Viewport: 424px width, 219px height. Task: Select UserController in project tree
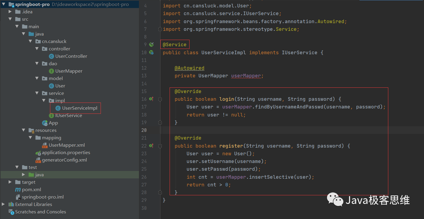71,56
